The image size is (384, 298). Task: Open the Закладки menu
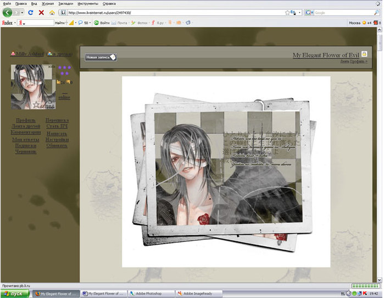pyautogui.click(x=65, y=4)
